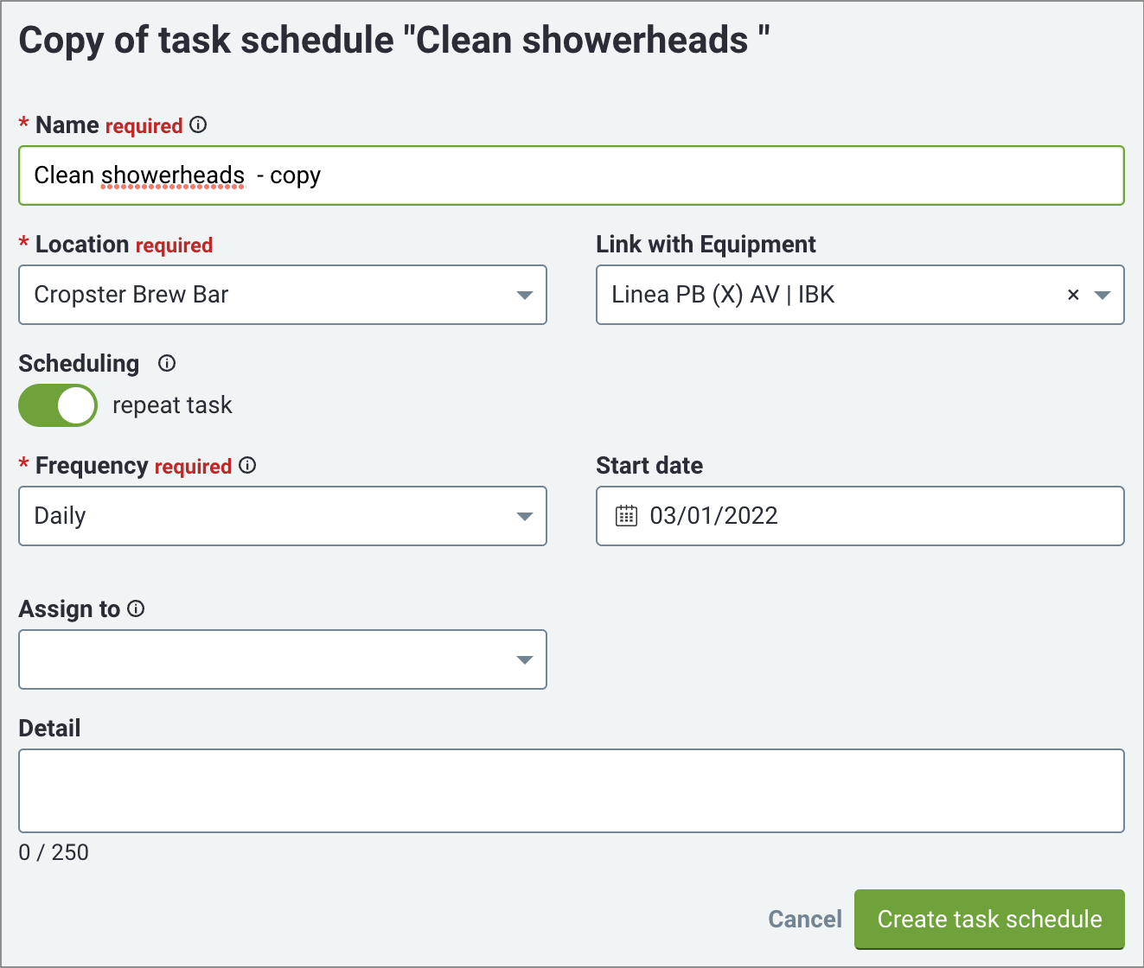This screenshot has height=968, width=1144.
Task: Click the Daily frequency value text
Action: pos(60,516)
